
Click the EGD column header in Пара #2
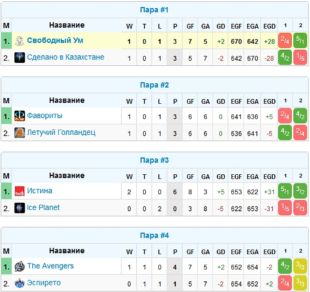tap(269, 102)
